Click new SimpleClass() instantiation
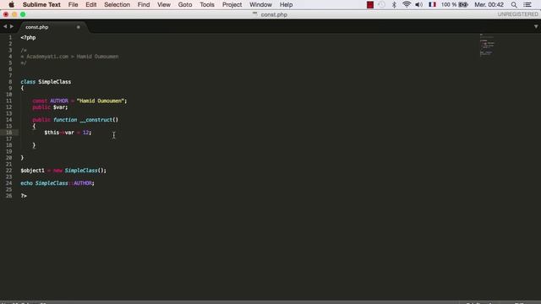This screenshot has height=304, width=541. tap(79, 171)
